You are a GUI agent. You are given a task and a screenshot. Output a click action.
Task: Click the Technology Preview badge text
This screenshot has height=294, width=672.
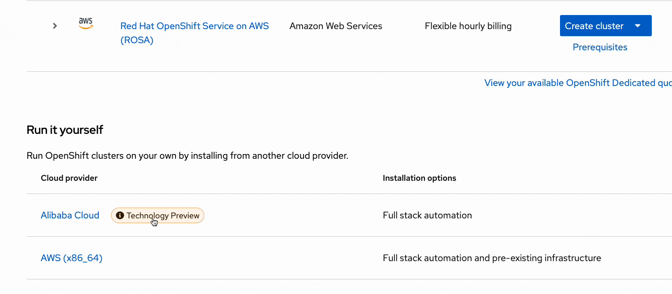tap(163, 216)
